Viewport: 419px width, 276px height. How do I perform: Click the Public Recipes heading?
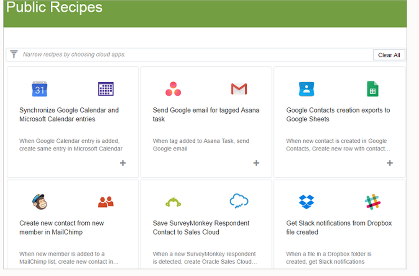(54, 7)
